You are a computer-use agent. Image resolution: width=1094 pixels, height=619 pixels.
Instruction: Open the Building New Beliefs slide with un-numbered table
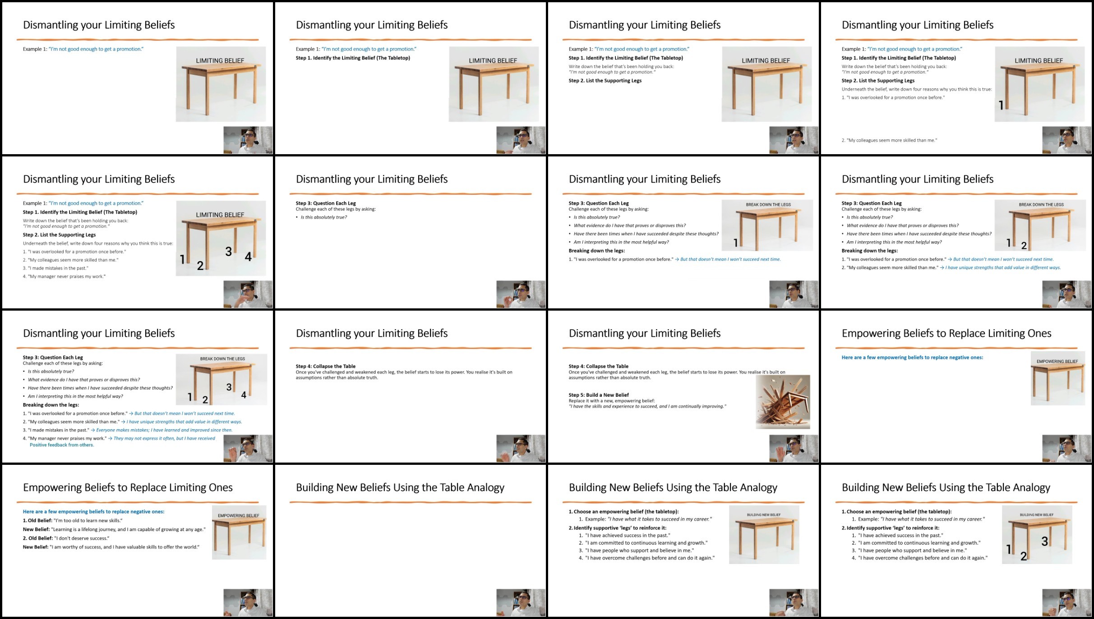pyautogui.click(x=683, y=541)
